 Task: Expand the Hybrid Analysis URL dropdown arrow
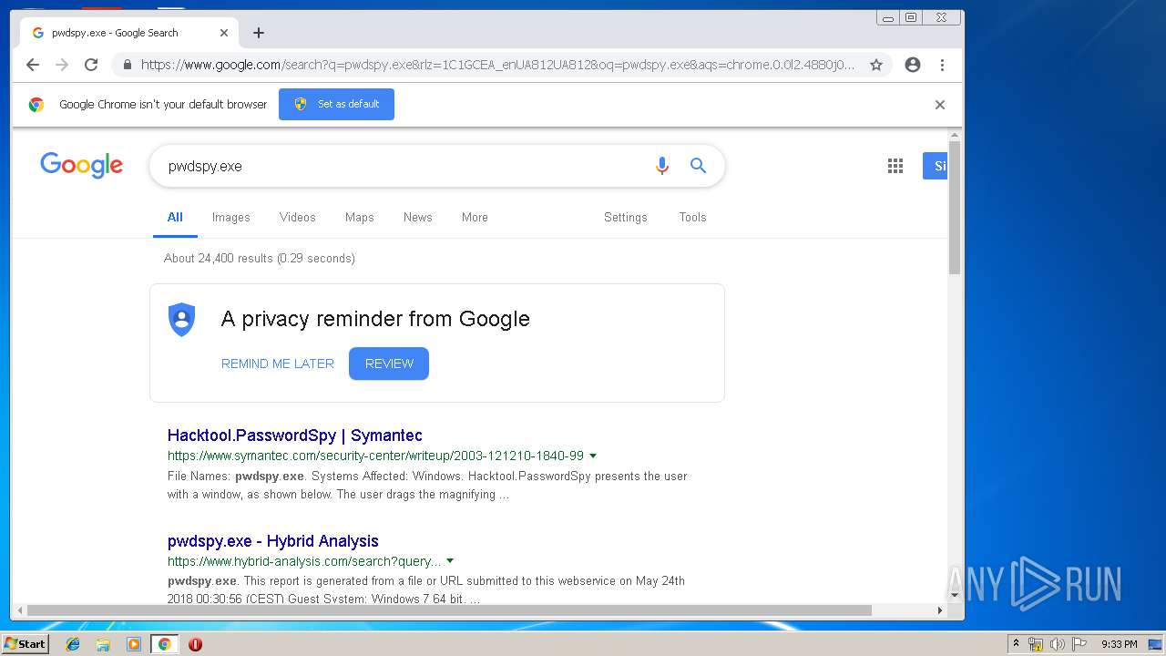tap(450, 561)
